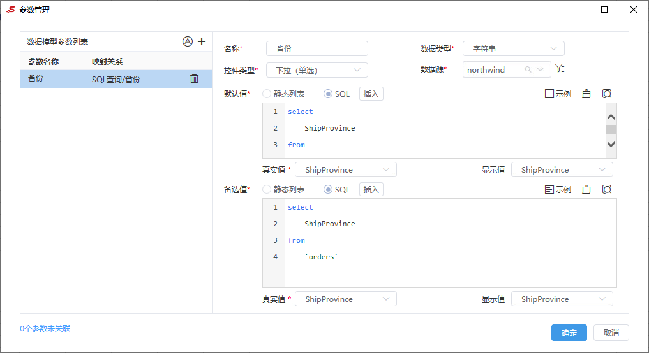Viewport: 649px width, 353px height.
Task: Click down arrow on default SQL scrollbar
Action: tap(611, 144)
